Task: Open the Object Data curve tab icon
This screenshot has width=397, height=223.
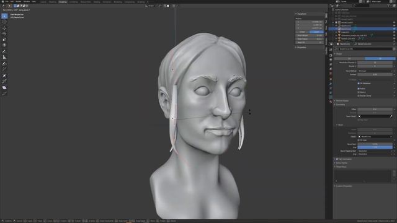Action: point(331,97)
